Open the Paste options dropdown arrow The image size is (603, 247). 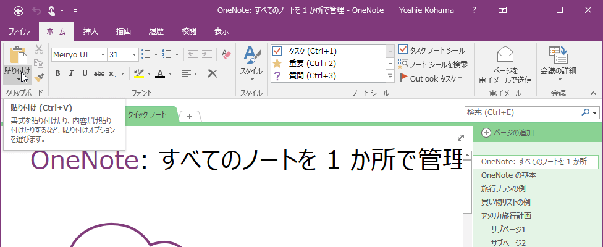(x=18, y=79)
